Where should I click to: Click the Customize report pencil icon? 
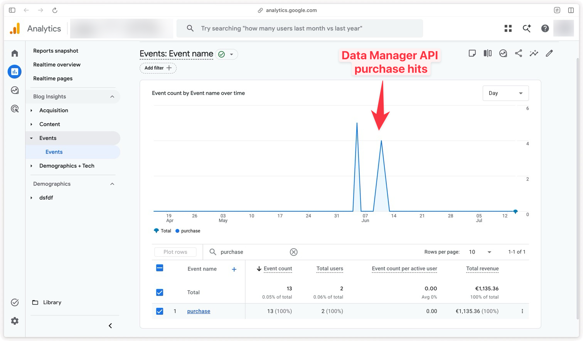click(549, 53)
